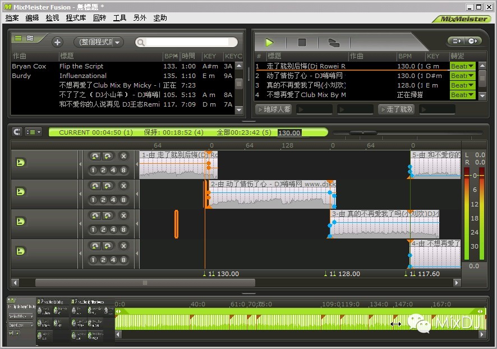Screen dimensions: 497x349
Task: Open the 检视 menu
Action: tap(52, 18)
